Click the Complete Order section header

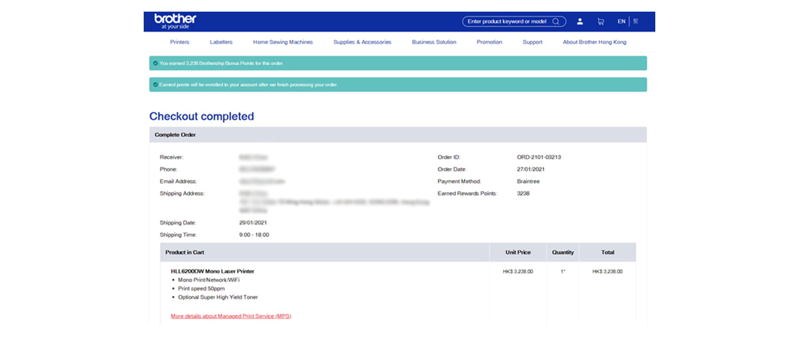click(398, 135)
